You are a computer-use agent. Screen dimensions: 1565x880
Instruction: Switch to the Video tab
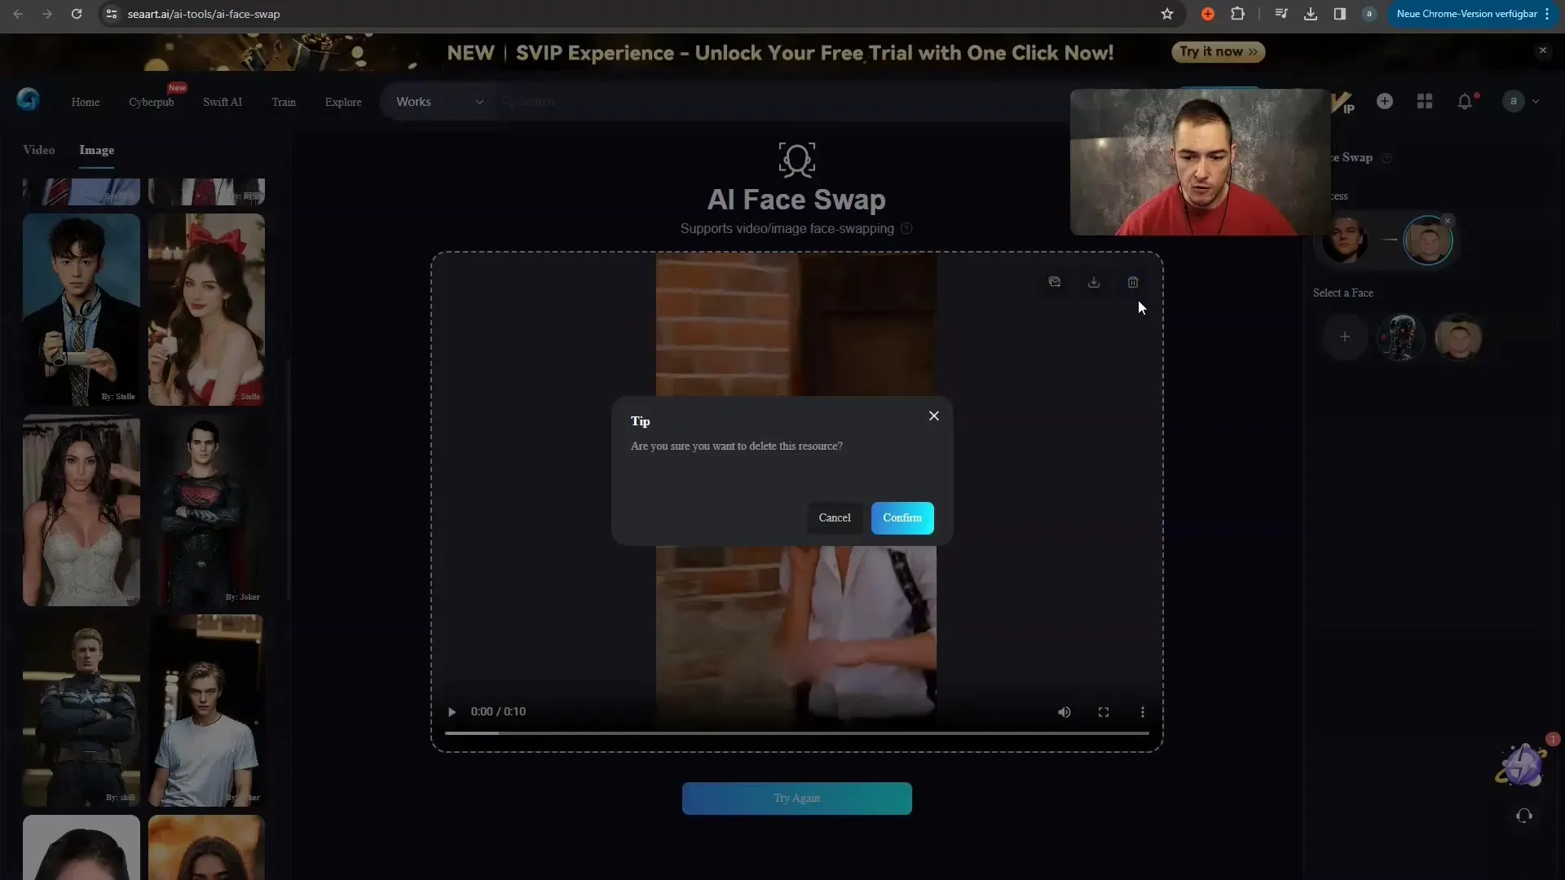click(38, 149)
